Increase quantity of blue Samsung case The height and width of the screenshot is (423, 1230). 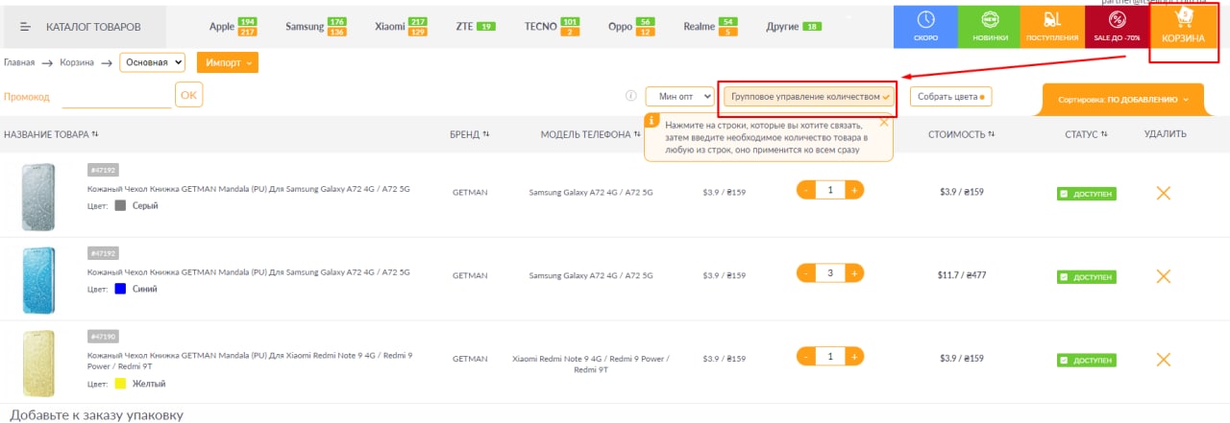pyautogui.click(x=854, y=273)
